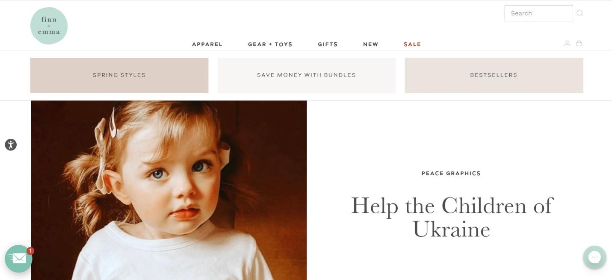Open the chat bubble widget
612x280 pixels.
[594, 257]
